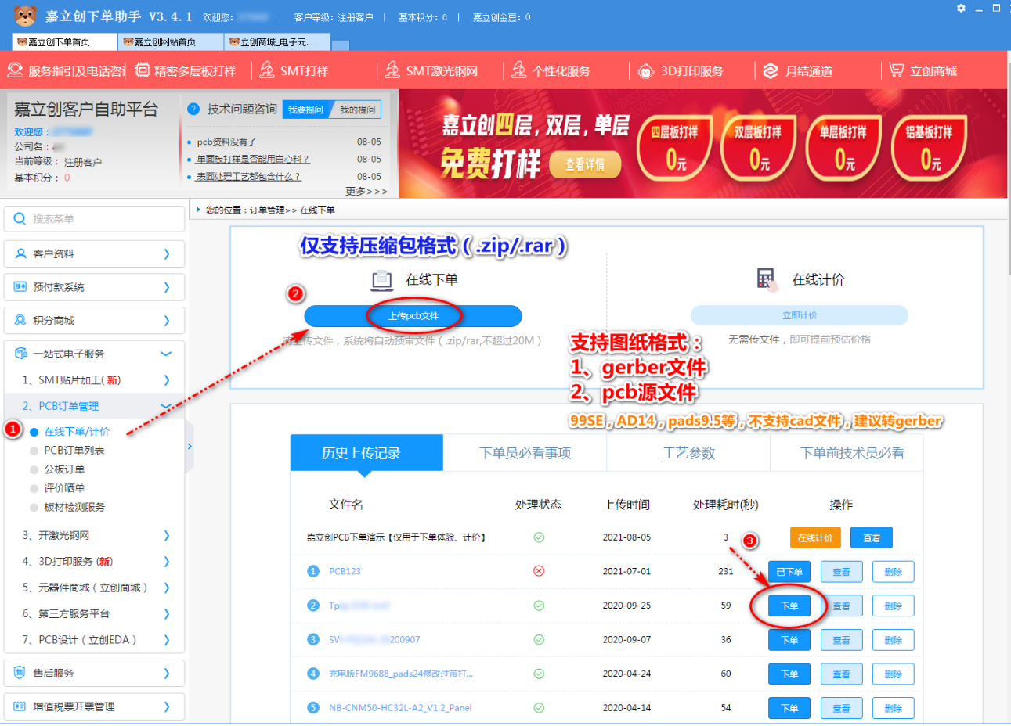Screen dimensions: 1011x726
Task: Expand the 售后服务 menu section
Action: pos(94,673)
